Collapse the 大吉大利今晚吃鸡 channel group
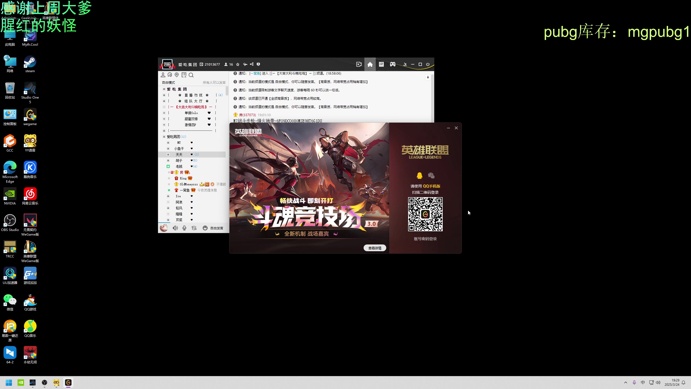This screenshot has height=389, width=691. [164, 107]
